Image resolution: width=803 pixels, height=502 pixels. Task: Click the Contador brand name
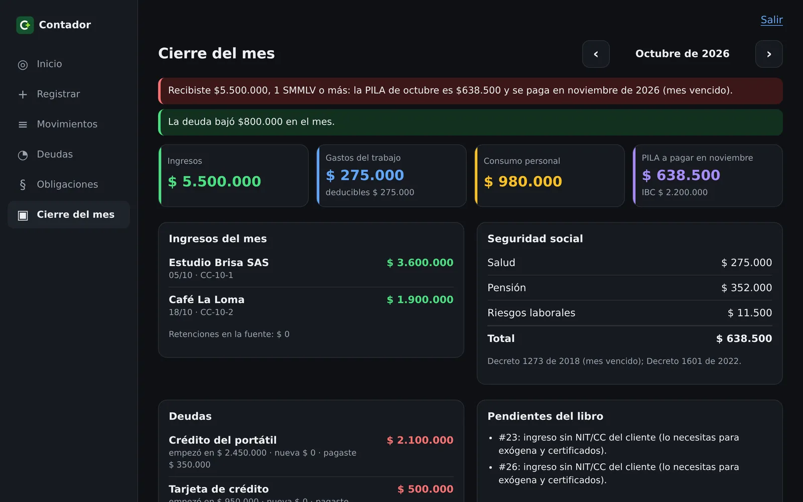click(x=65, y=25)
